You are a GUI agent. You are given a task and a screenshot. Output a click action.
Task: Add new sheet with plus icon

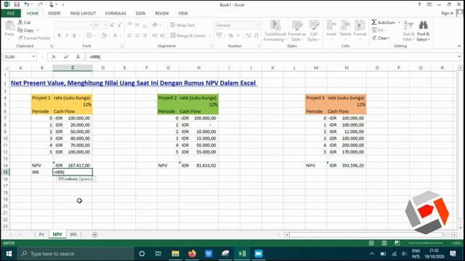(x=94, y=235)
